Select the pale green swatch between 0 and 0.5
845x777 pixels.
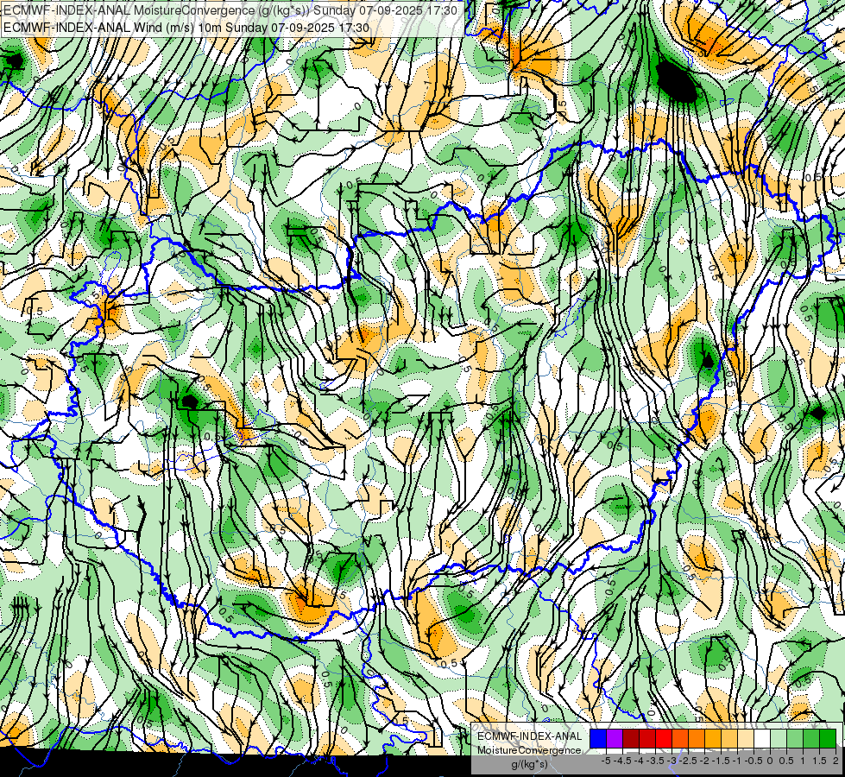779,739
